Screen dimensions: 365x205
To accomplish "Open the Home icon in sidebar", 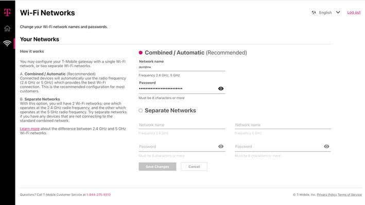I will click(x=7, y=28).
